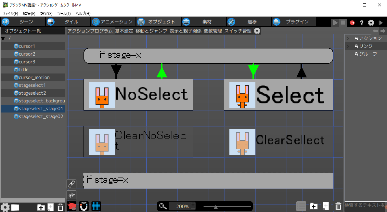The width and height of the screenshot is (387, 212).
Task: Open help with the question mark icon
Action: point(361,23)
